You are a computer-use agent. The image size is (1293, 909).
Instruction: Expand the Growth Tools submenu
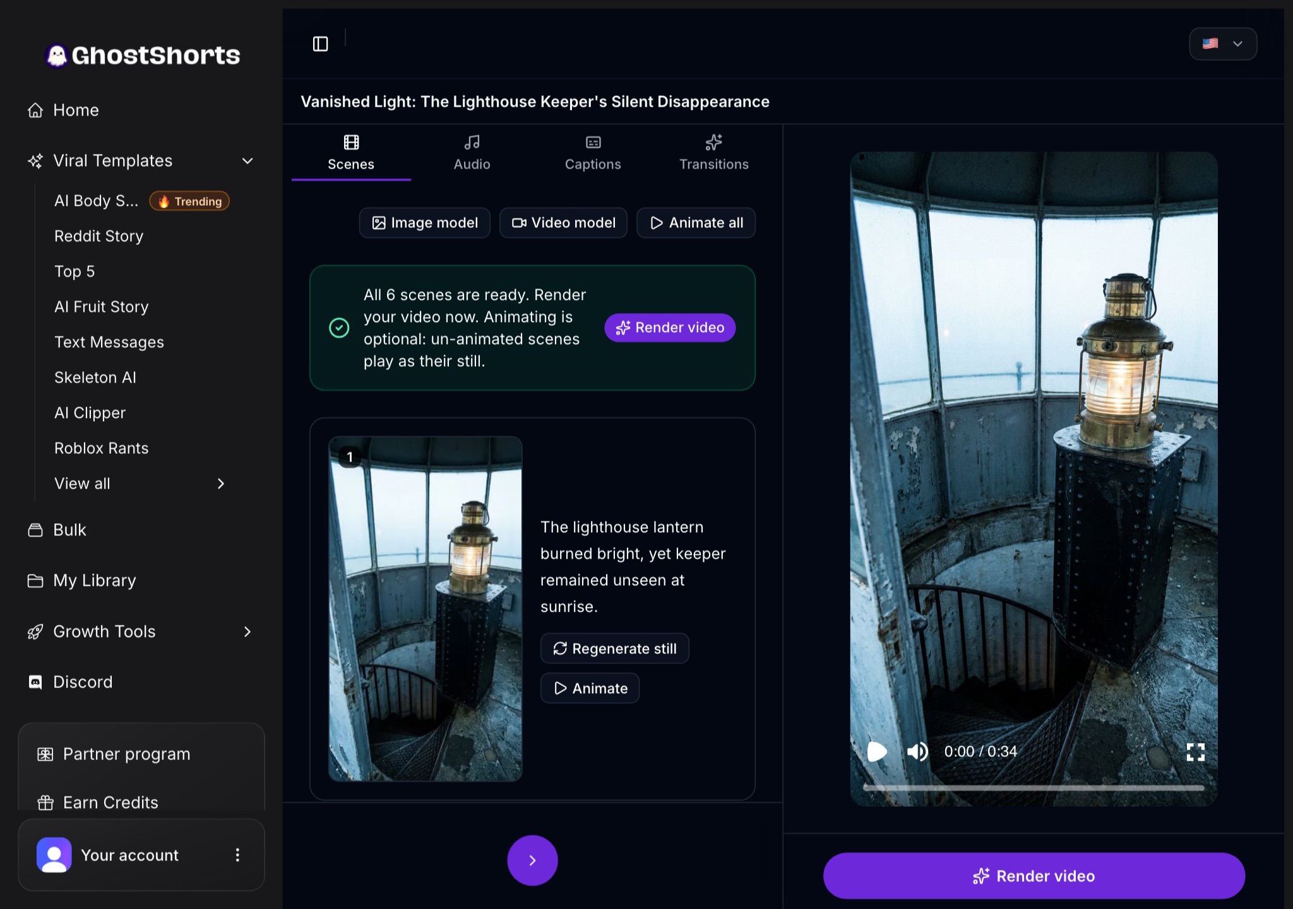pos(247,631)
